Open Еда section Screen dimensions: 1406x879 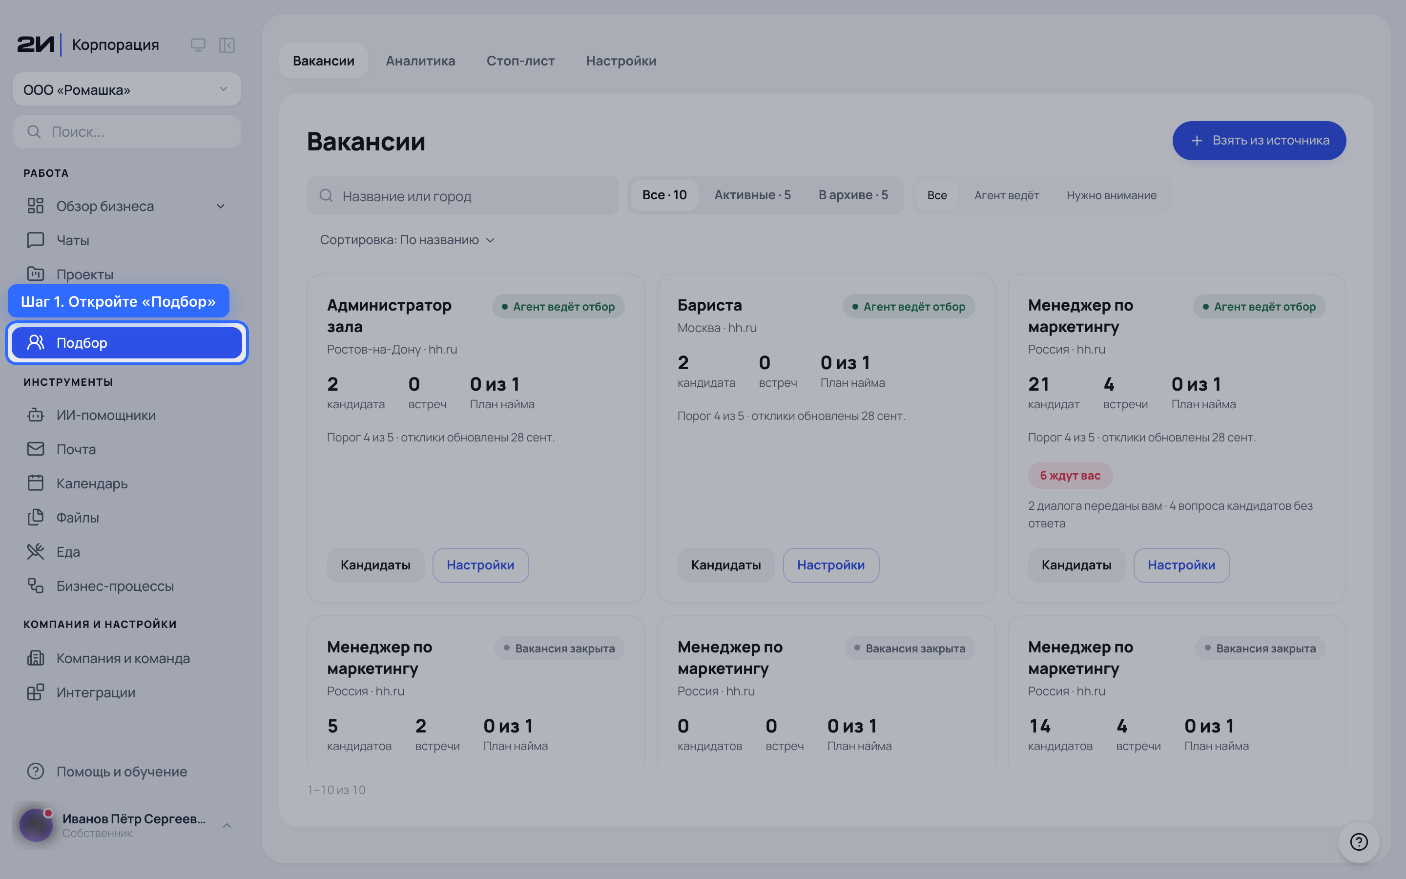pyautogui.click(x=126, y=552)
